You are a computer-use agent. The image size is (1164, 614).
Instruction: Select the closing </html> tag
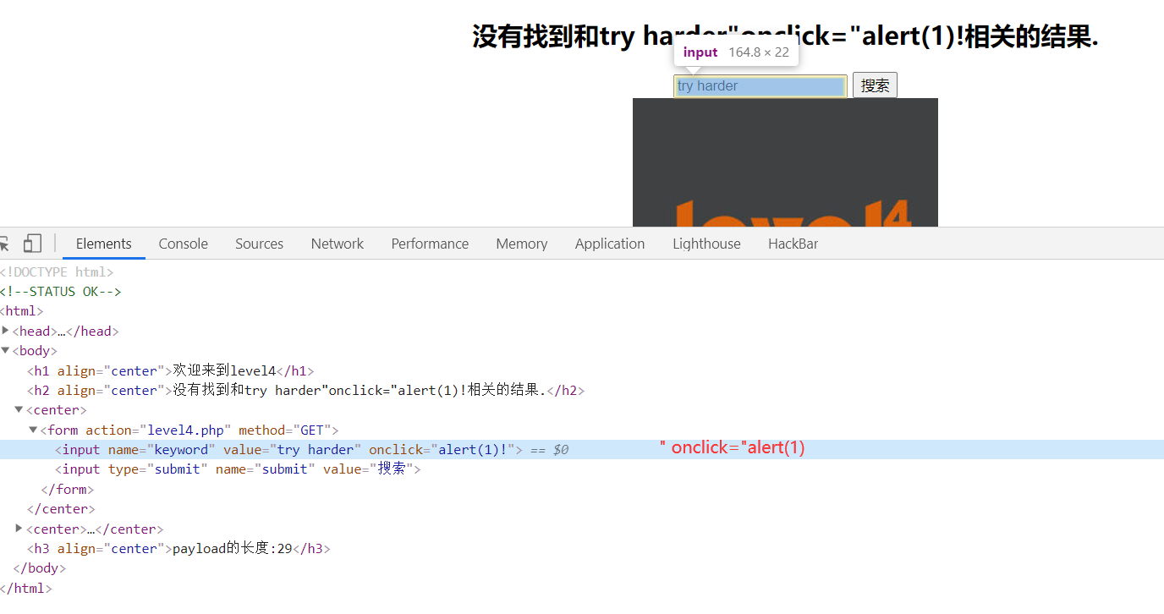click(26, 589)
